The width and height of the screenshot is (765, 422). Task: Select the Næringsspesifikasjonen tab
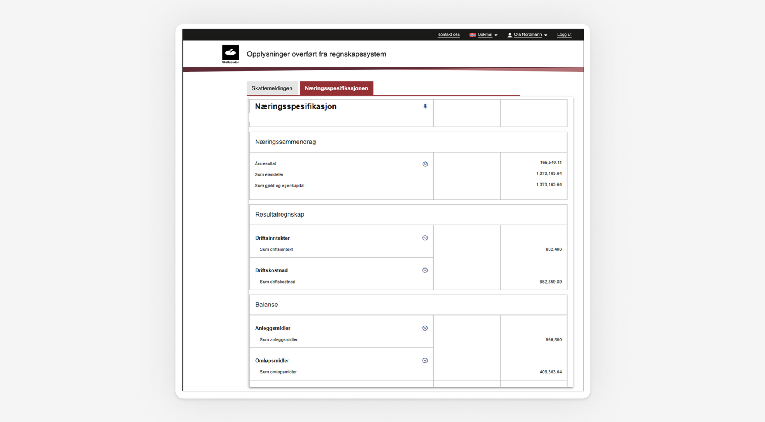tap(336, 88)
